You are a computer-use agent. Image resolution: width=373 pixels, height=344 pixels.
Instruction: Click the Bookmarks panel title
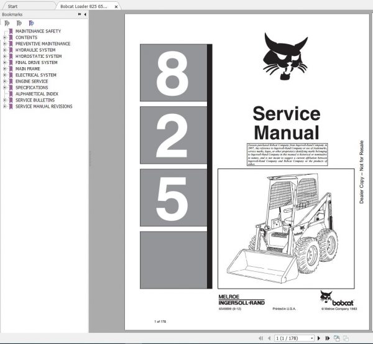click(12, 14)
